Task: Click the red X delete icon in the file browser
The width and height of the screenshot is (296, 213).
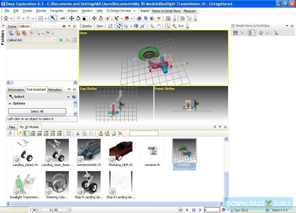Action: (x=120, y=133)
